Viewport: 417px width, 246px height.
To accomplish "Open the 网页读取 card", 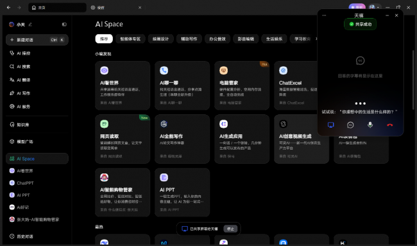I will coord(123,139).
